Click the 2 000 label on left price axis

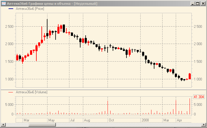tap(9, 44)
